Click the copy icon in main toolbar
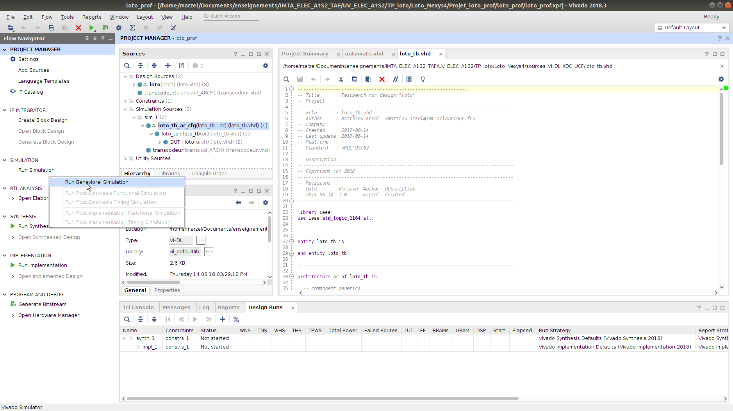 [x=51, y=28]
